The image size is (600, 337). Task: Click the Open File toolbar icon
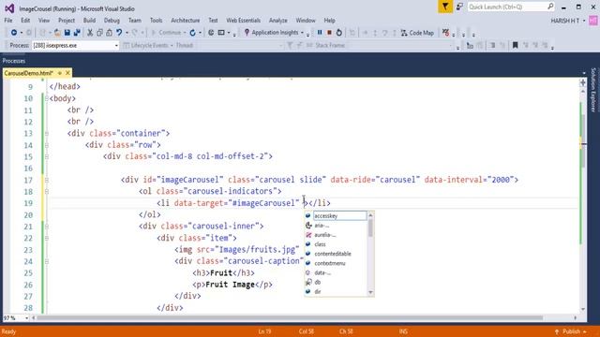click(x=57, y=33)
